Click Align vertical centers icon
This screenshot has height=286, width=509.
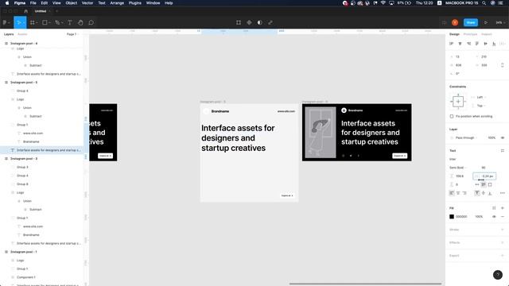coord(485,44)
